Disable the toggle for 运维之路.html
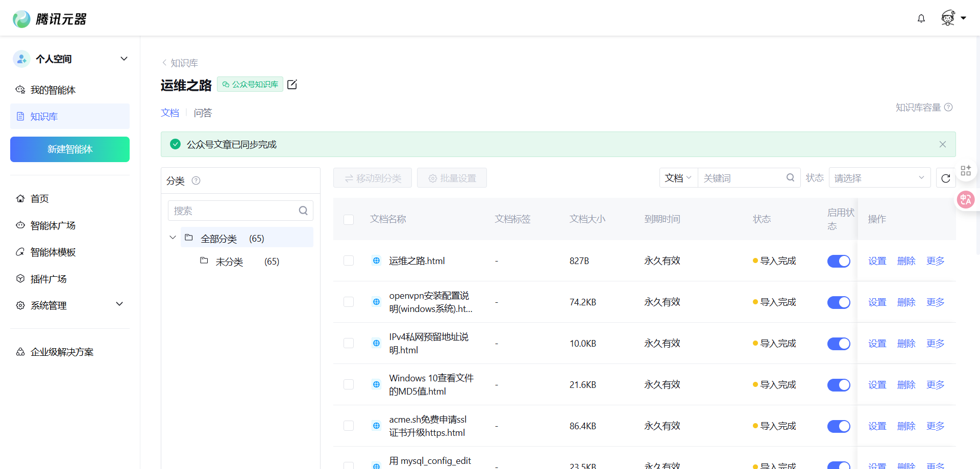Image resolution: width=980 pixels, height=469 pixels. pos(838,261)
